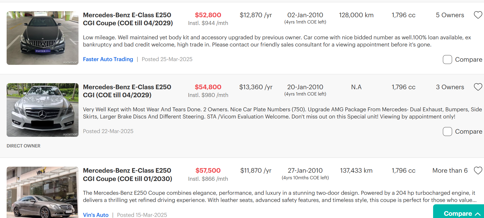Expand the teal Compare panel chevron
The image size is (484, 218).
pyautogui.click(x=478, y=214)
